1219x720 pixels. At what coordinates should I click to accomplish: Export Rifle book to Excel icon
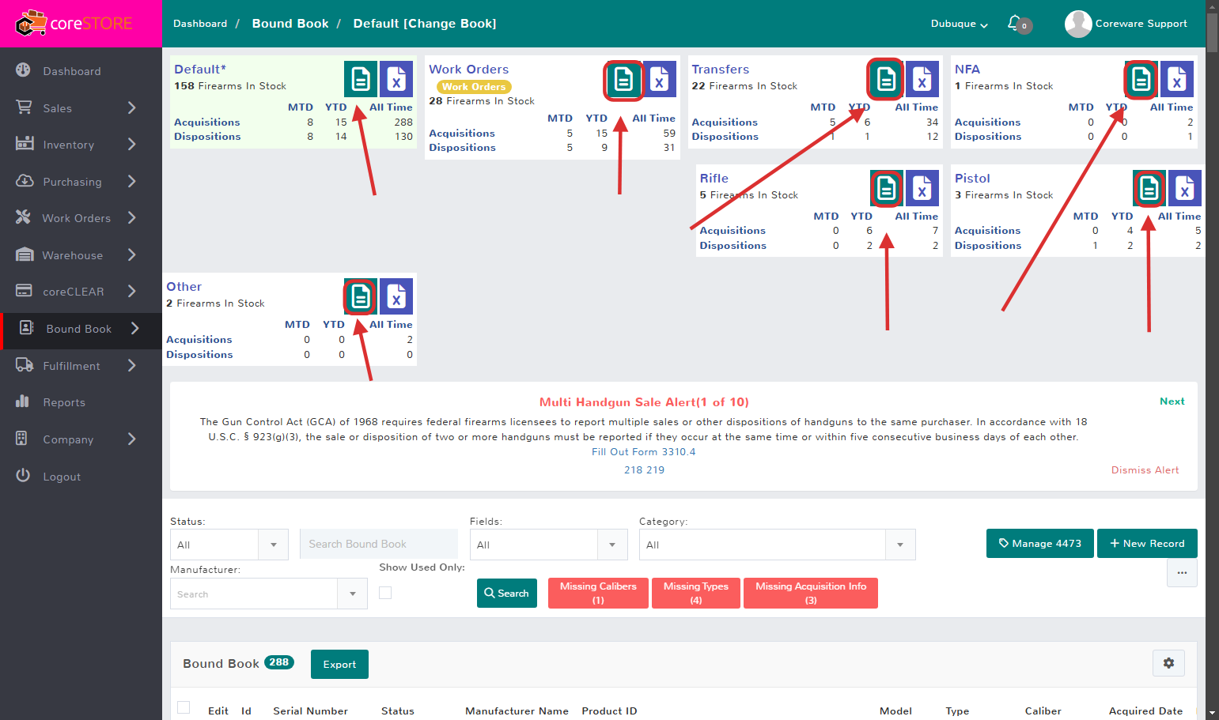click(922, 188)
